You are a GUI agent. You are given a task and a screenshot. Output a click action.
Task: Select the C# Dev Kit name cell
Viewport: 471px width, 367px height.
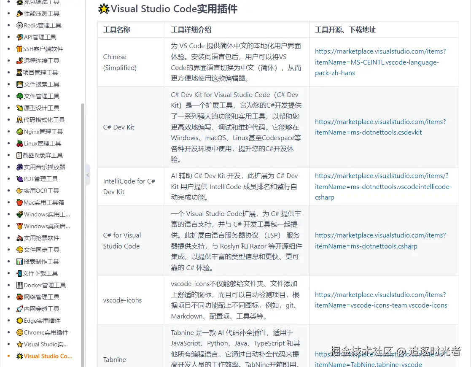[131, 127]
